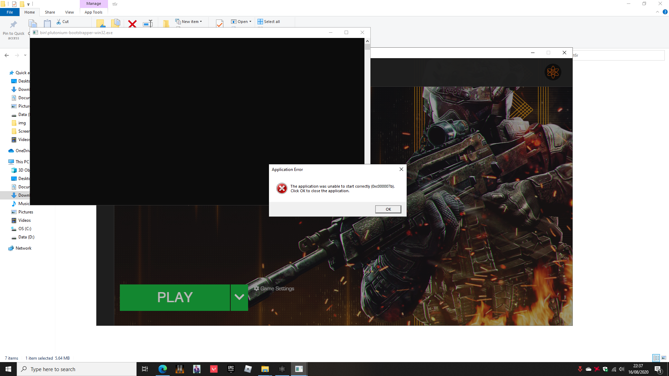Screen dimensions: 669x376
Task: Switch to the Home ribbon tab
Action: (30, 12)
